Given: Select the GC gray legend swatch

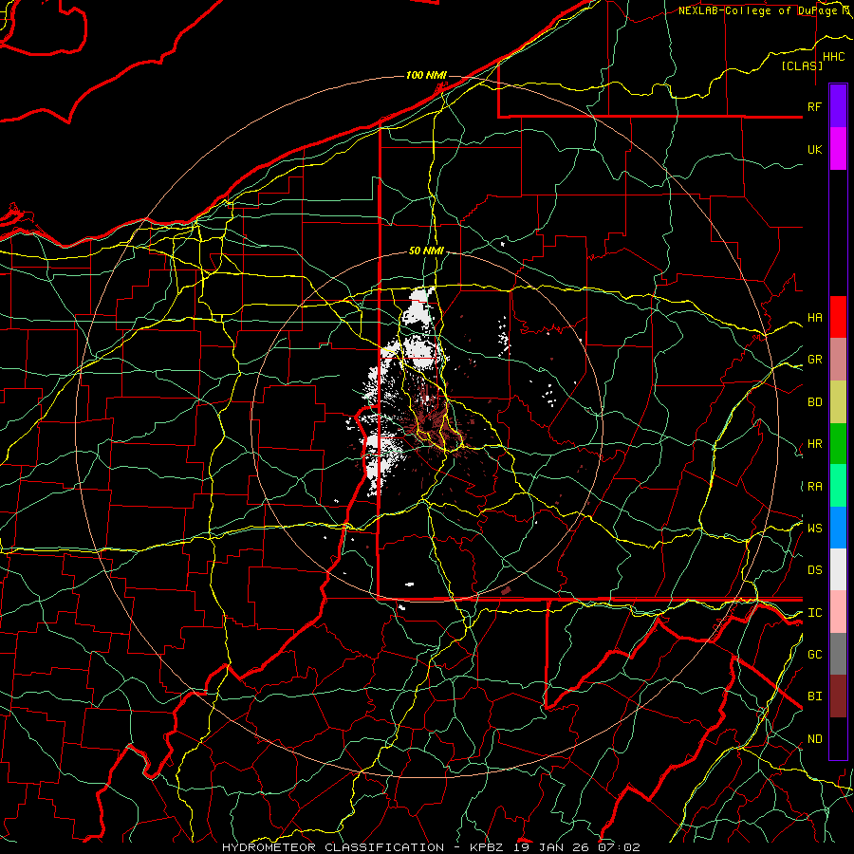Looking at the screenshot, I should tap(838, 654).
